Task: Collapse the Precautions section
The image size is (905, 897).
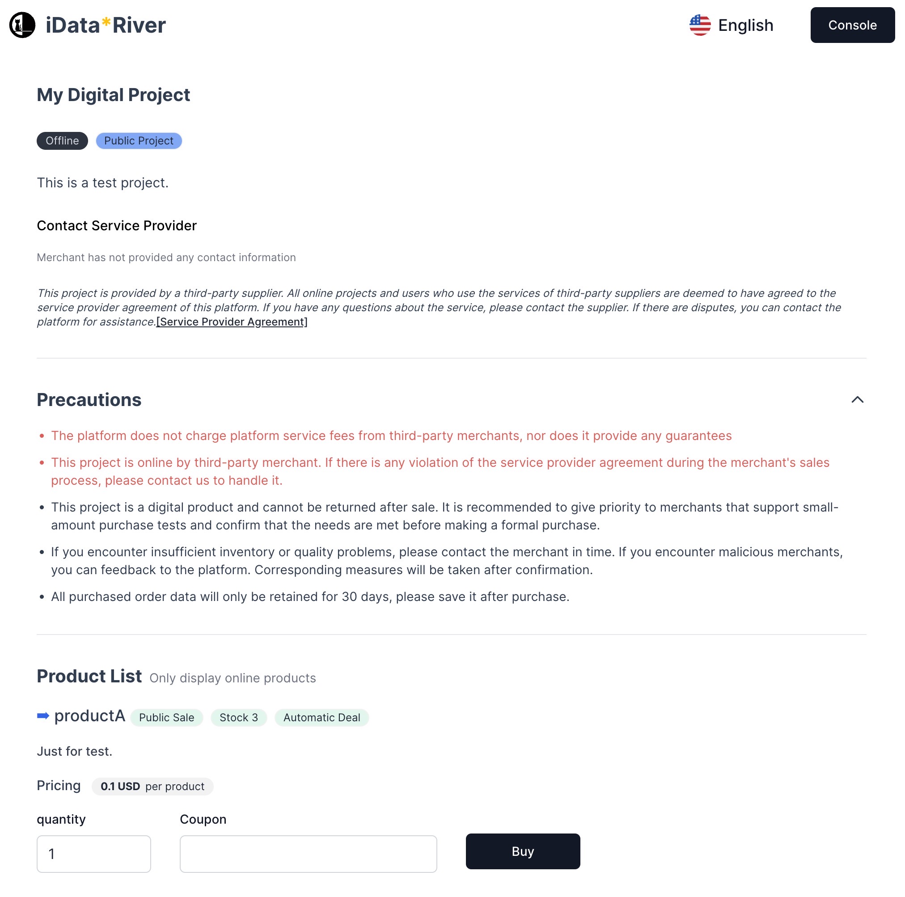Action: [858, 399]
